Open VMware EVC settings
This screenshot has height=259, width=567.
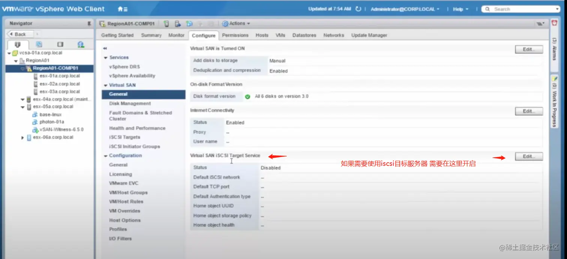(124, 184)
